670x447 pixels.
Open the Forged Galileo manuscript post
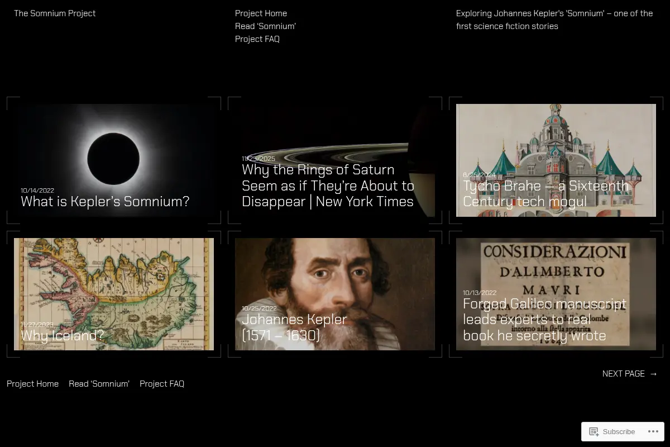[x=544, y=320]
